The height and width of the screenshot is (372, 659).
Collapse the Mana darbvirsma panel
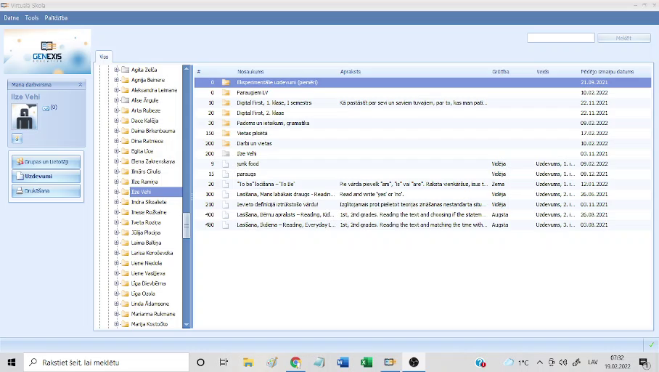pyautogui.click(x=80, y=85)
